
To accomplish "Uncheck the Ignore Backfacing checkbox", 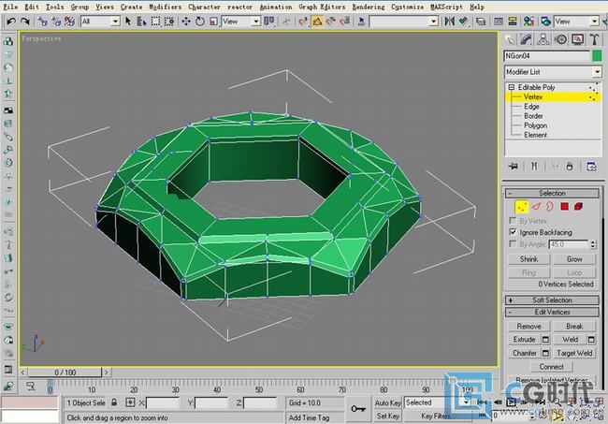I will point(513,232).
